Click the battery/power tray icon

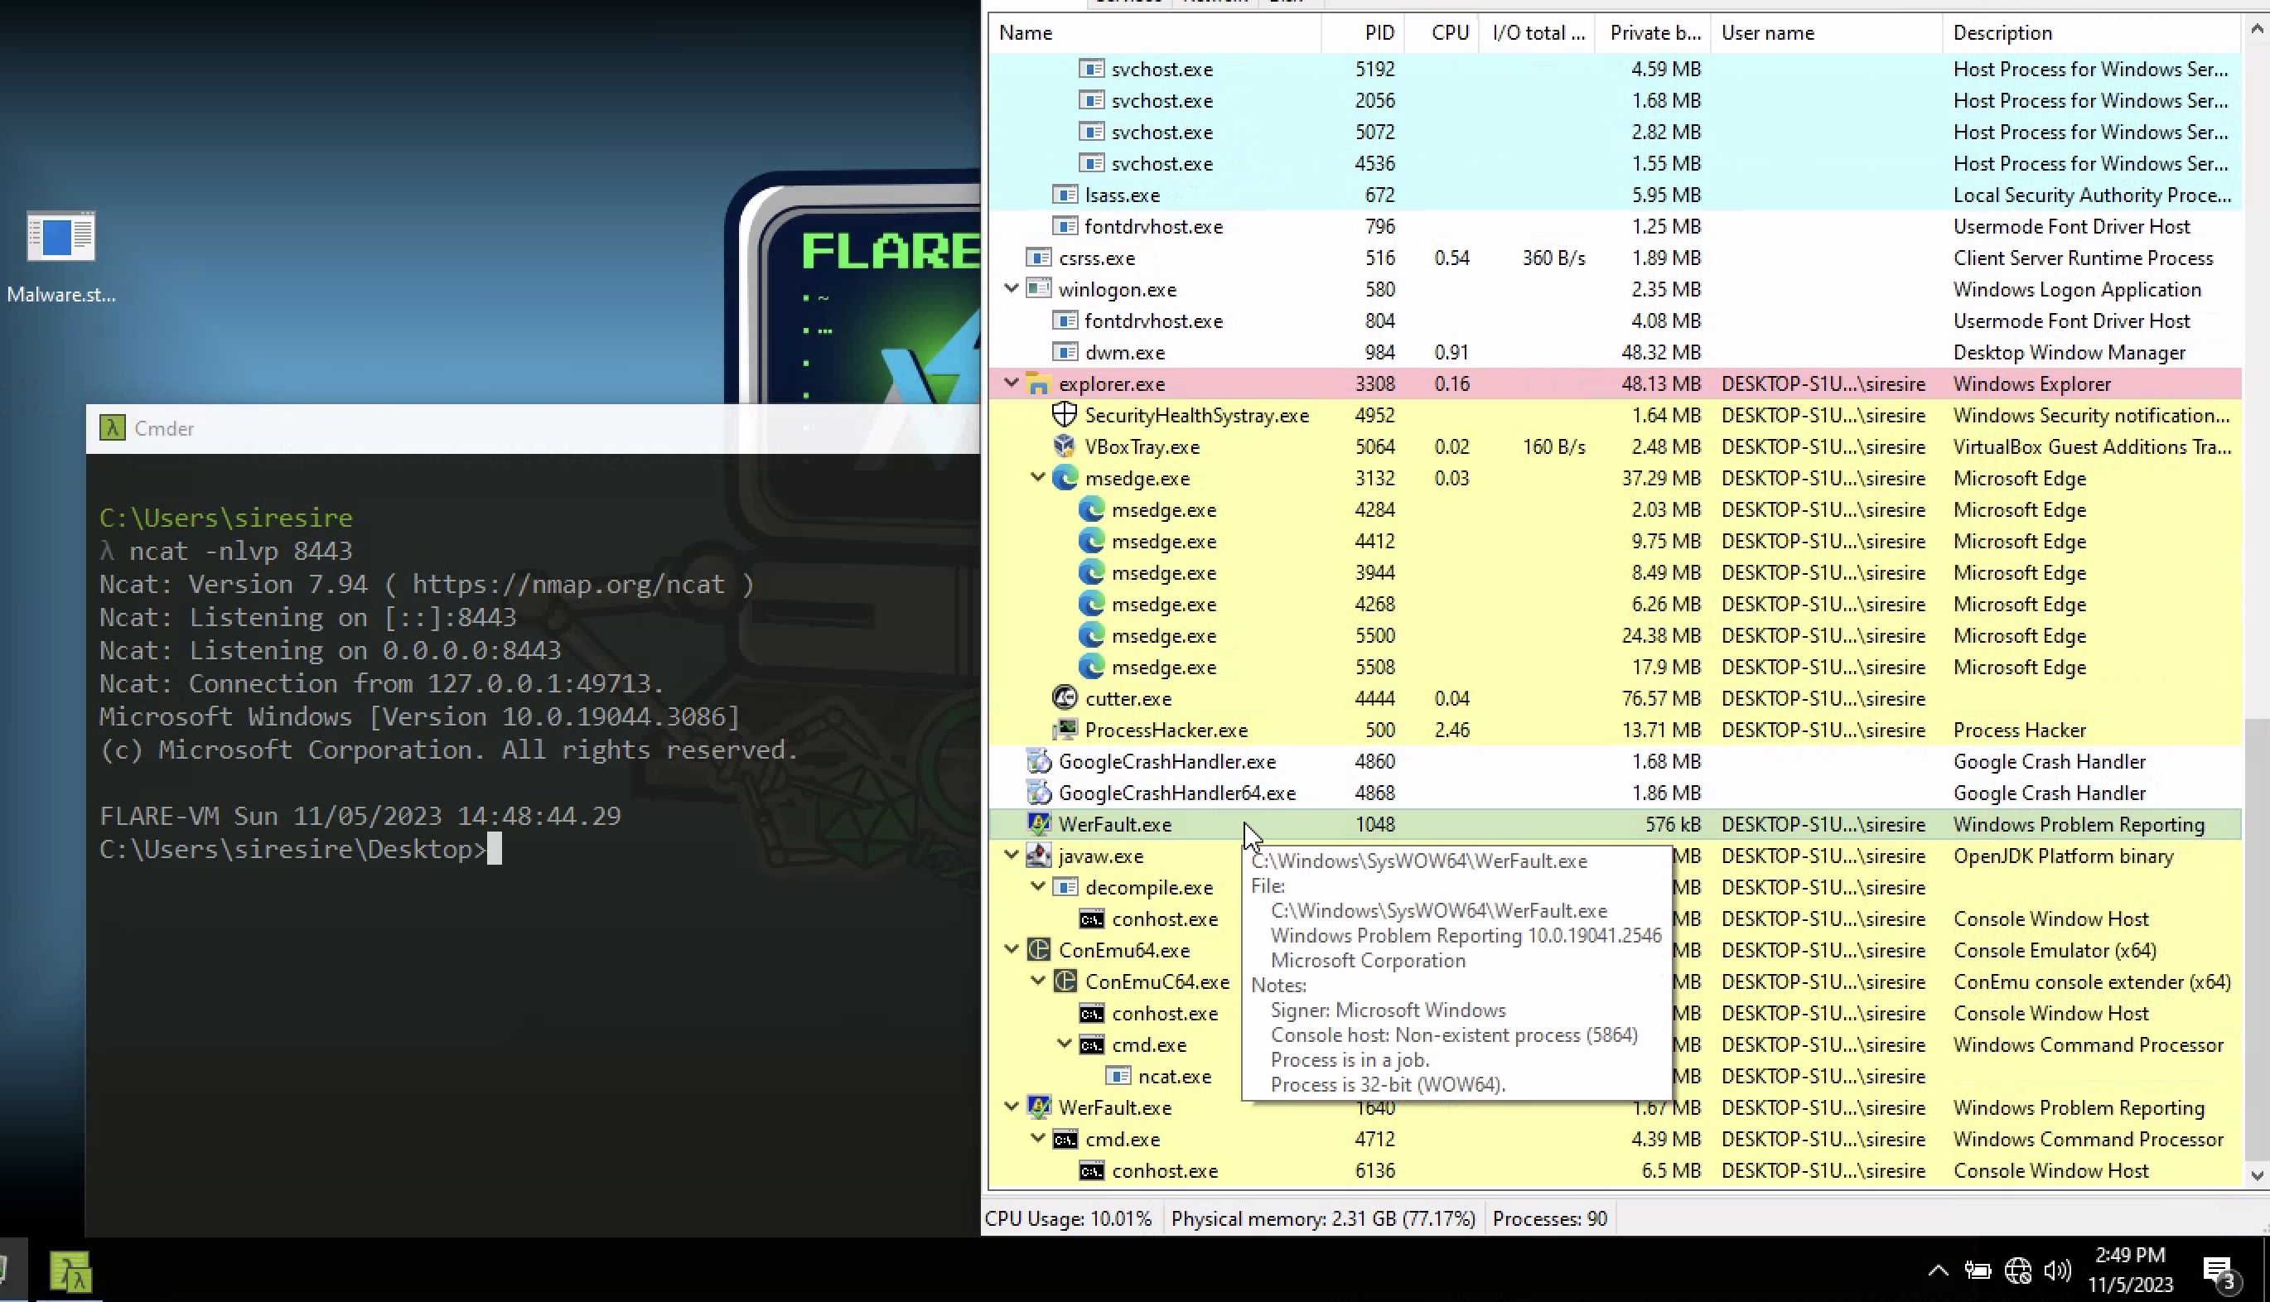click(x=1978, y=1270)
